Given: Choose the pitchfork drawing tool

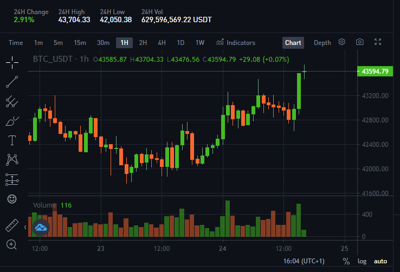Looking at the screenshot, I should (x=12, y=101).
